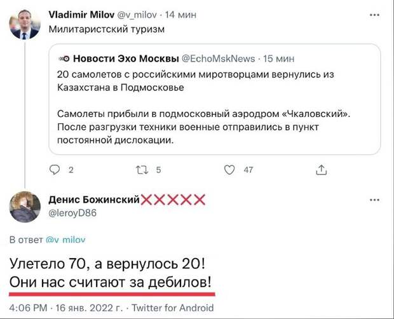Click Twitter for Android source label
This screenshot has height=319, width=394.
pyautogui.click(x=173, y=308)
